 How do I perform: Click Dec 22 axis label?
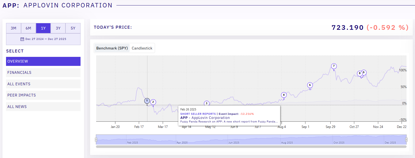(x=402, y=127)
